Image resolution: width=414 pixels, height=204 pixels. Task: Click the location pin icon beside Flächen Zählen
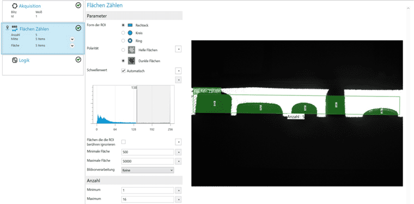pos(8,28)
